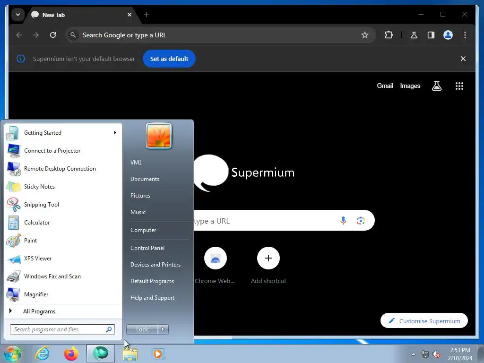Open Windows Media Player from the taskbar
The image size is (484, 363).
pos(159,354)
